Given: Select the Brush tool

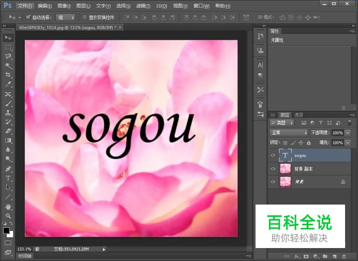Looking at the screenshot, I should click(8, 103).
